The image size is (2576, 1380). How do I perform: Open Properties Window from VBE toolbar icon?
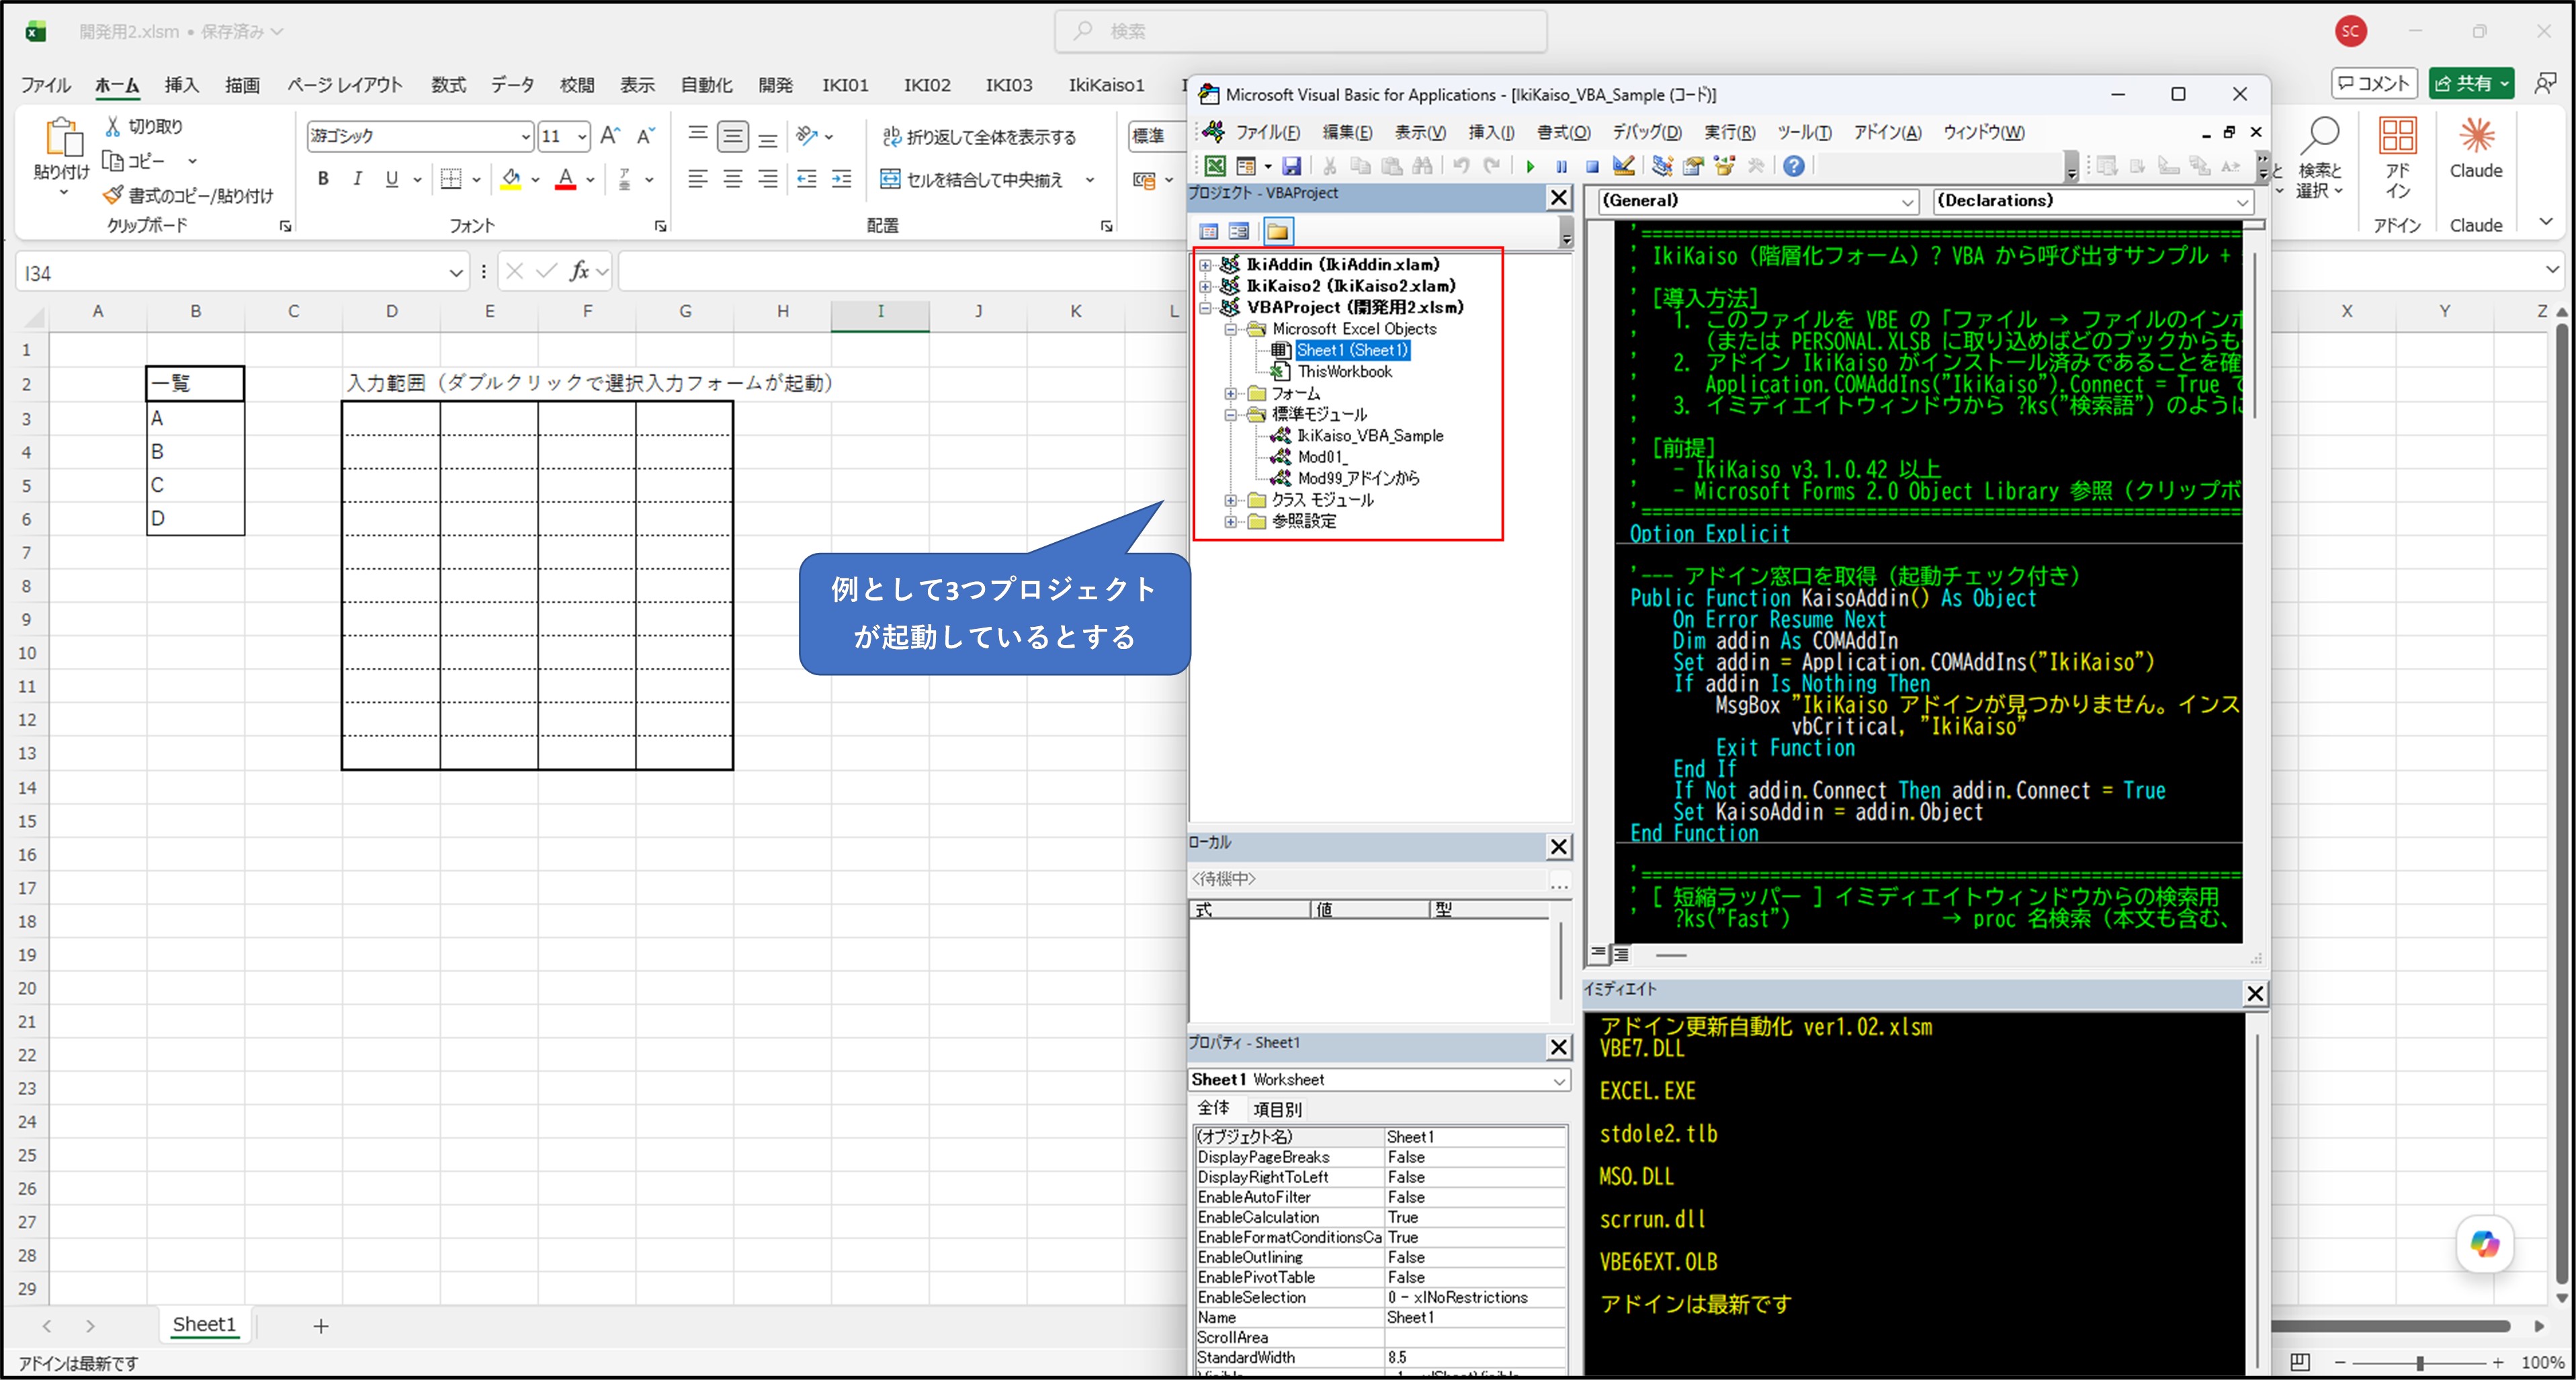coord(1693,166)
